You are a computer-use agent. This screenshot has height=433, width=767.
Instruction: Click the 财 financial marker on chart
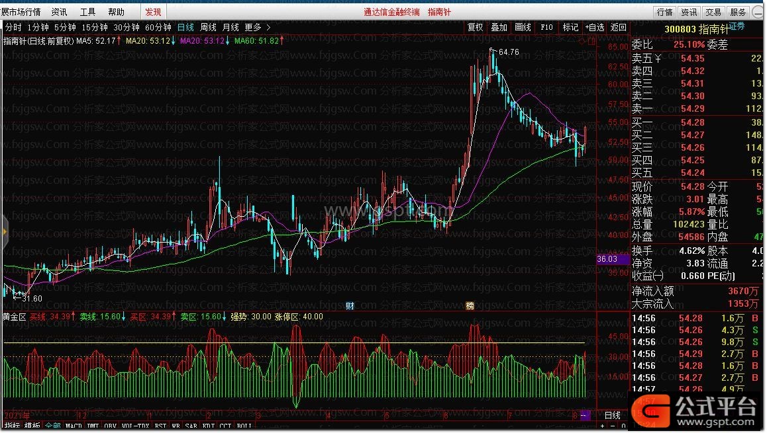point(350,305)
